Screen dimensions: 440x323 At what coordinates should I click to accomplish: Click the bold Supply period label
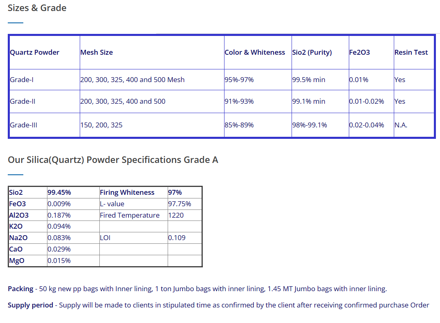tap(30, 305)
